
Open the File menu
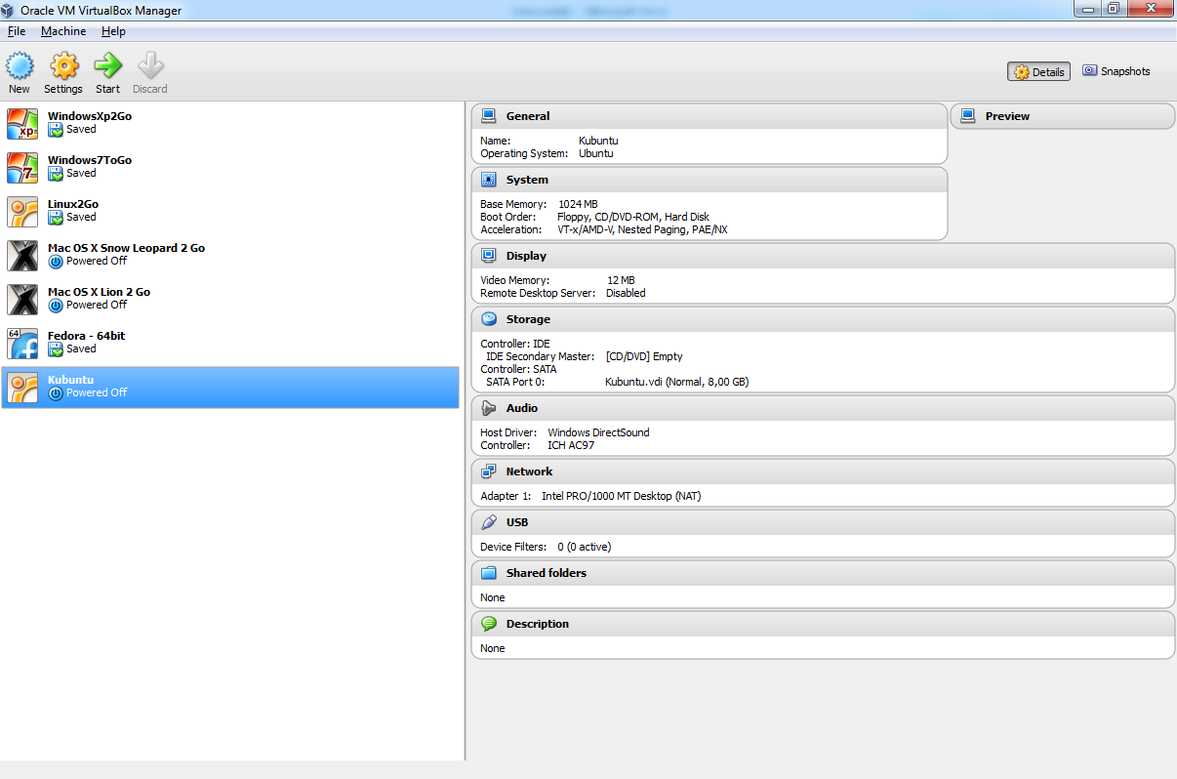17,31
